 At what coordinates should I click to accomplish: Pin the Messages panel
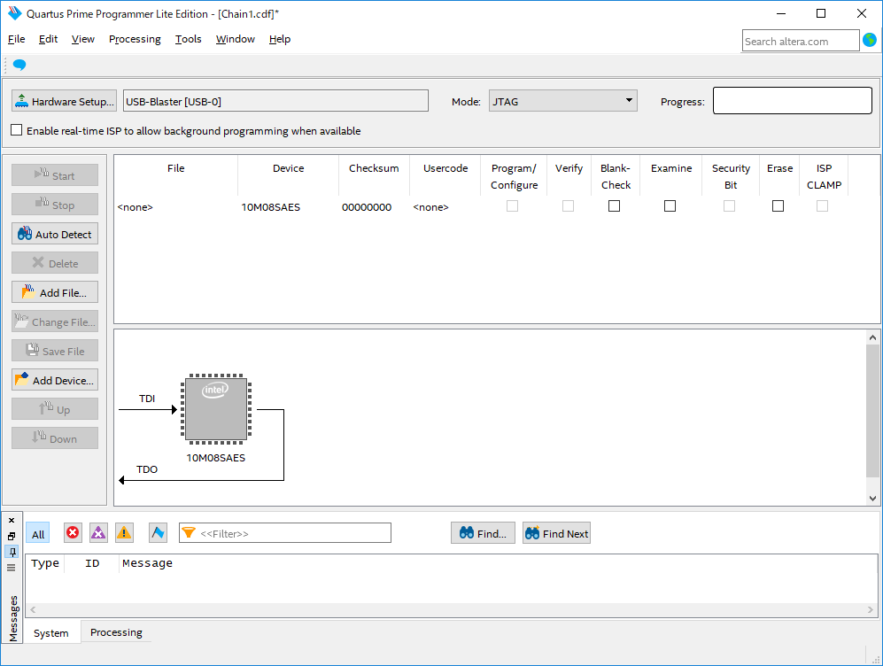pos(12,552)
